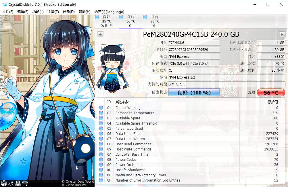Open the 功能(u) menu
The width and height of the screenshot is (288, 187).
point(38,12)
